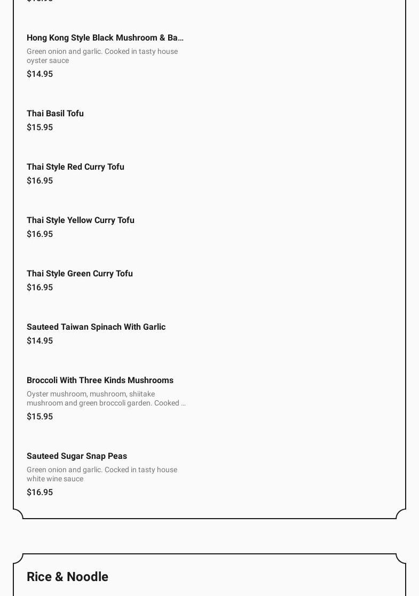
Task: Open Thai Style Red Curry Tofu
Action: (75, 167)
